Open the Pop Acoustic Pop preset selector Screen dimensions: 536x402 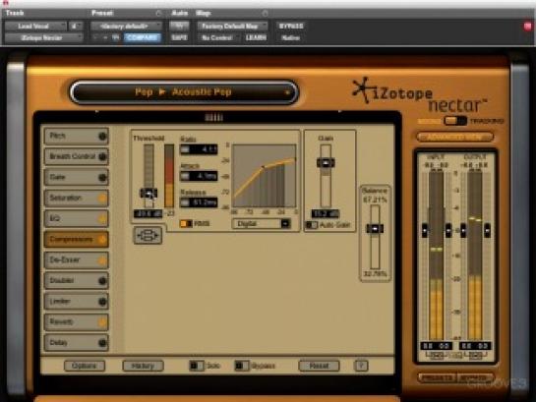184,92
